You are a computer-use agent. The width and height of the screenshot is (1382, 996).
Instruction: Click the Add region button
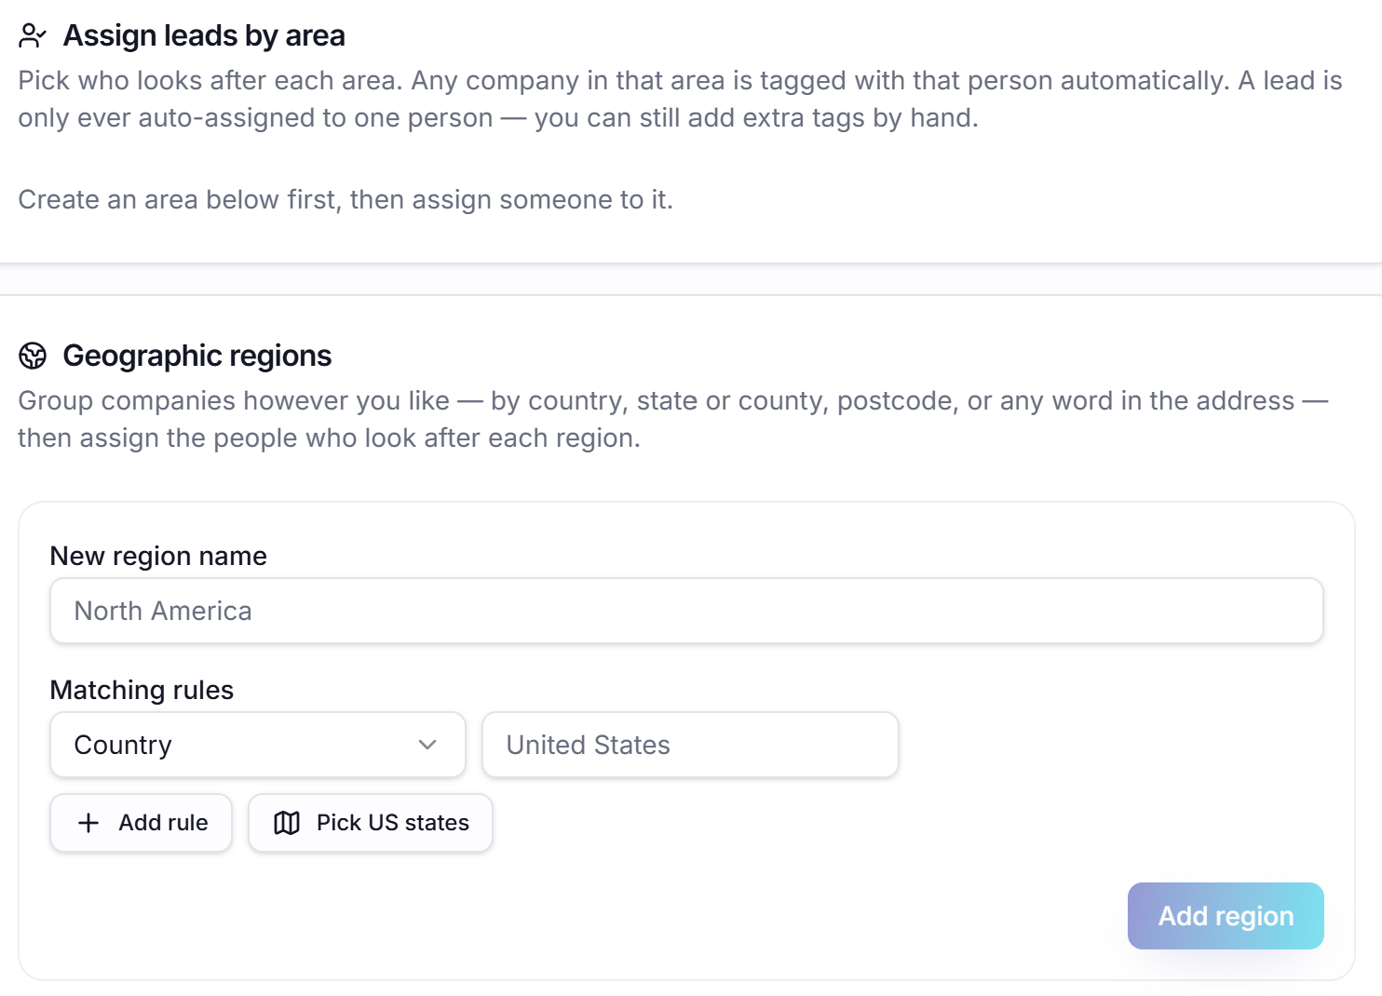tap(1226, 916)
